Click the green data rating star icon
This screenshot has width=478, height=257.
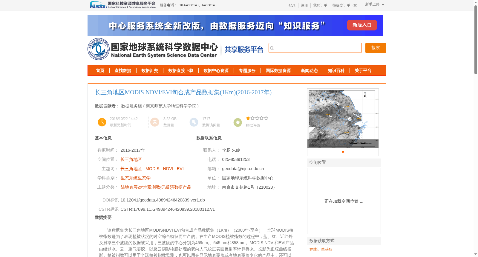[238, 122]
